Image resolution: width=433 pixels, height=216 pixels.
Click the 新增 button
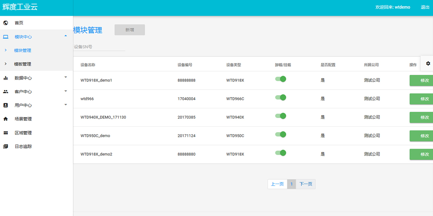(130, 30)
